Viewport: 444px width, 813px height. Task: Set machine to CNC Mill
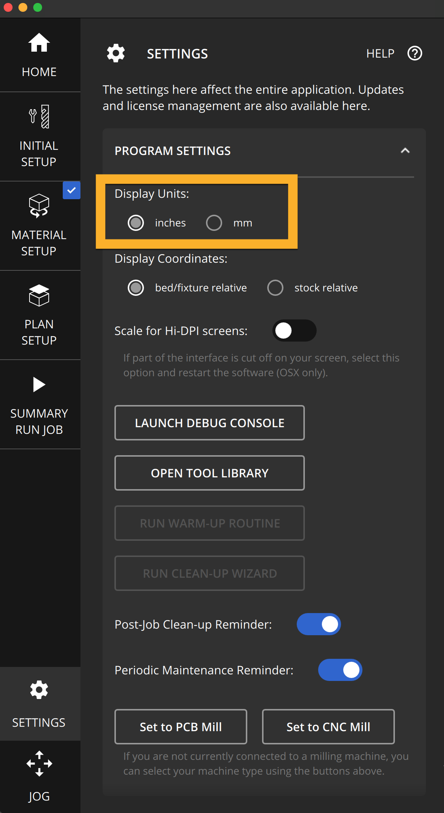point(328,727)
